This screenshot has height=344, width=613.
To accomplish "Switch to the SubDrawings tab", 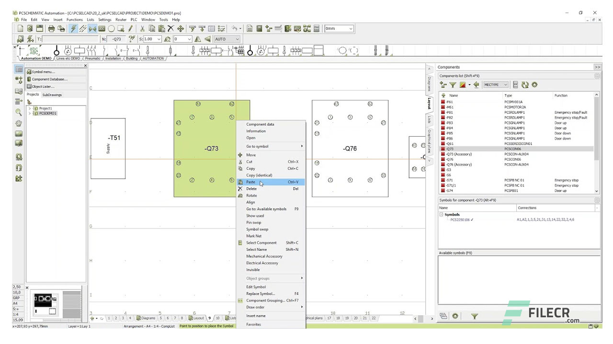I will coord(52,95).
